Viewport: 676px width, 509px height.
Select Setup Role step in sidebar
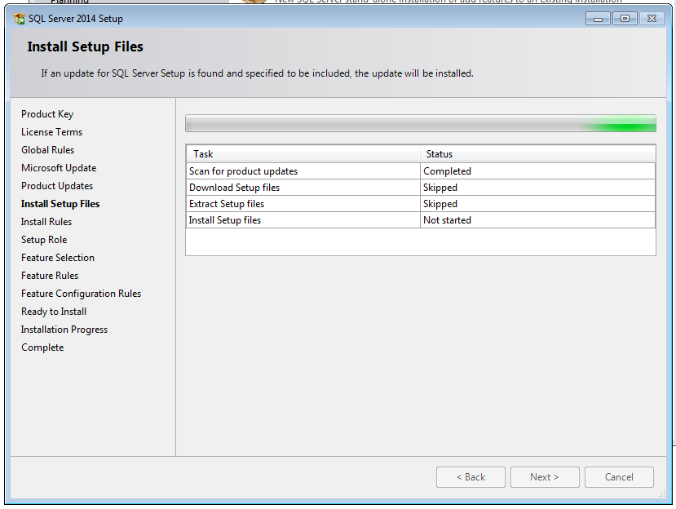(x=44, y=240)
